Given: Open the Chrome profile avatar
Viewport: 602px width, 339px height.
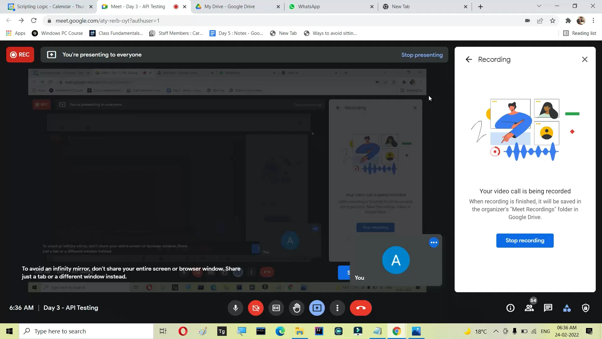Looking at the screenshot, I should [581, 21].
